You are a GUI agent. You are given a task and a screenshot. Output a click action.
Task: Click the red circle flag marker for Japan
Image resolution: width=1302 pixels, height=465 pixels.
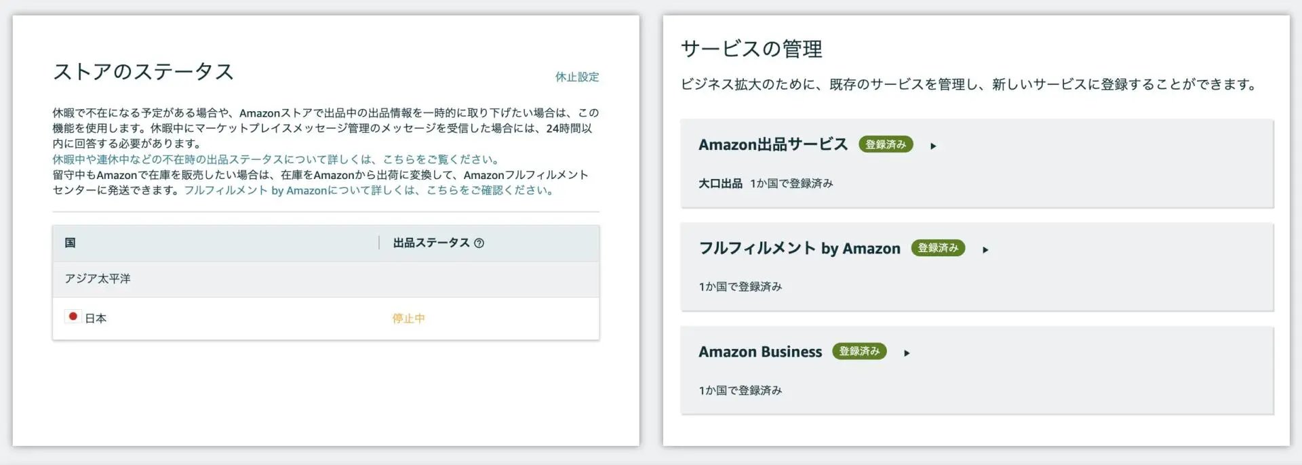tap(73, 316)
